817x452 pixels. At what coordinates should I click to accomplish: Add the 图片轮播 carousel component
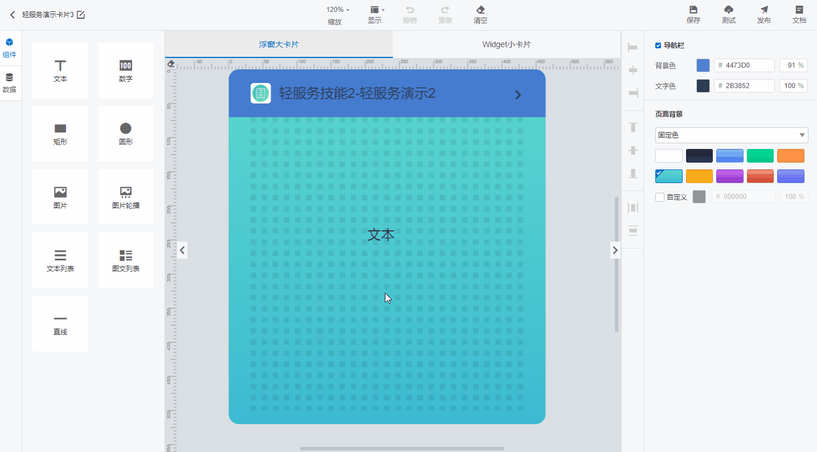pyautogui.click(x=126, y=197)
